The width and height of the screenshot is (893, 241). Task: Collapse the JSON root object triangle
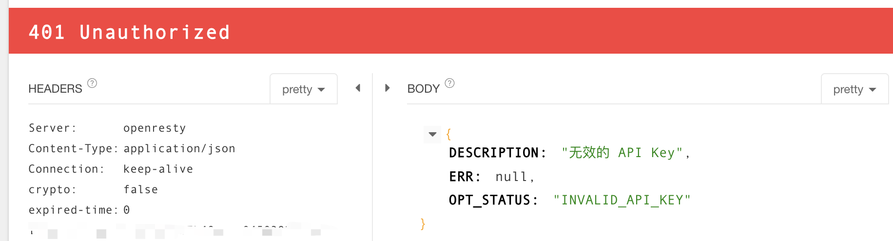click(x=432, y=134)
